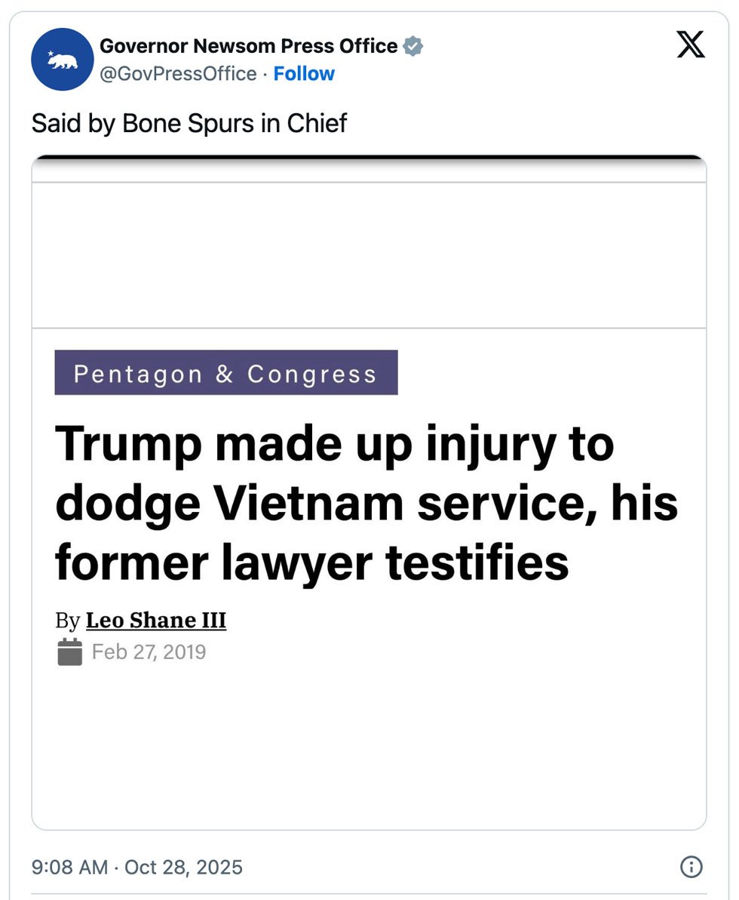Click the 9:08 AM post time
Screen dimensions: 739x900
(x=70, y=867)
